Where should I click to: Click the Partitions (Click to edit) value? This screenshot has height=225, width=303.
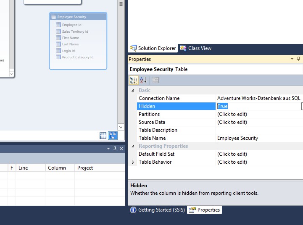click(232, 114)
